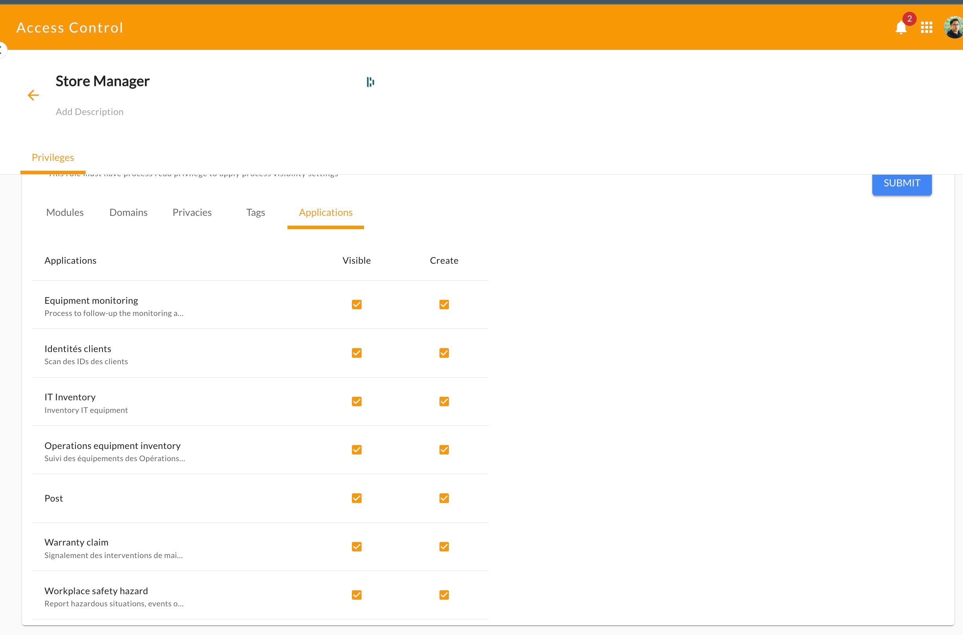Uncheck Visible for Equipment monitoring
963x635 pixels.
click(357, 305)
